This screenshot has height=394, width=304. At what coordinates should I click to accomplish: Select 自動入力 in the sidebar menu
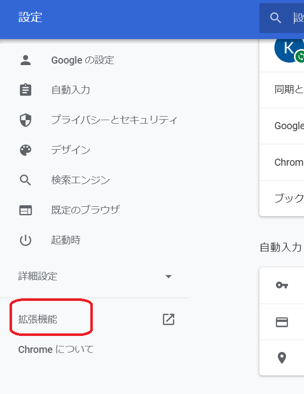coord(71,90)
